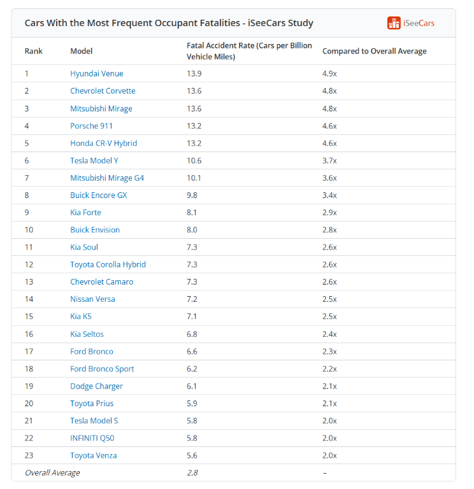
Task: Open the Buick Envision link
Action: click(x=95, y=230)
